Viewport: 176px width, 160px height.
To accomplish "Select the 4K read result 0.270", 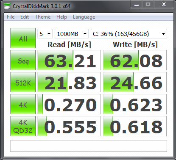I will tap(69, 104).
